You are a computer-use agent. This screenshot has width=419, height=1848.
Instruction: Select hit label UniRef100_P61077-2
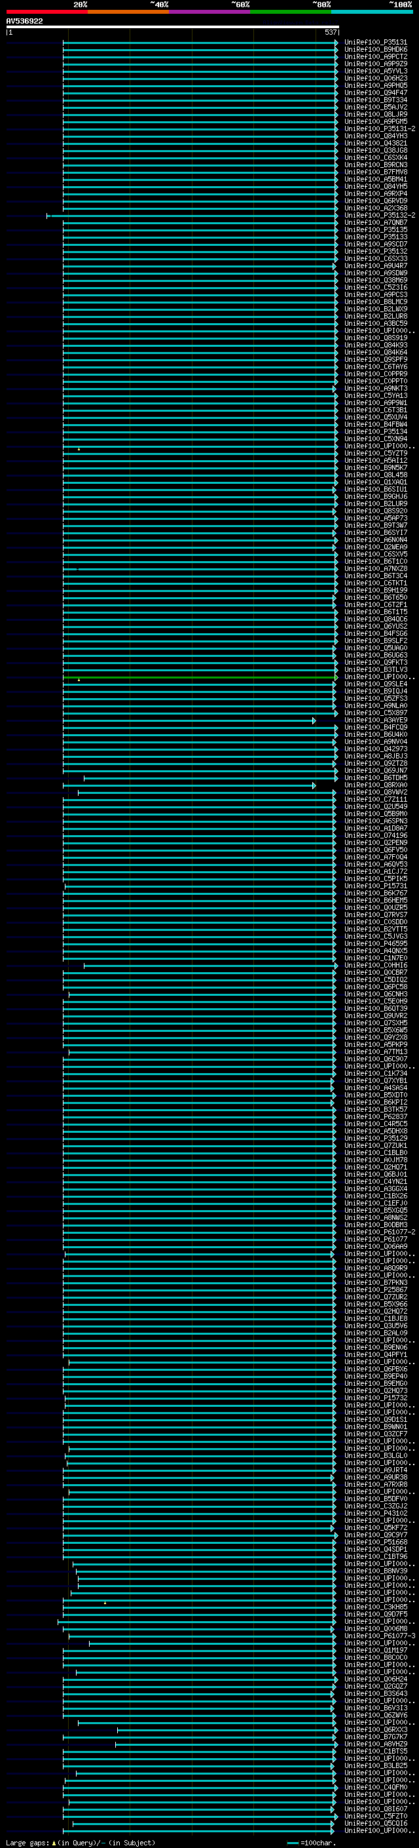tap(380, 1232)
